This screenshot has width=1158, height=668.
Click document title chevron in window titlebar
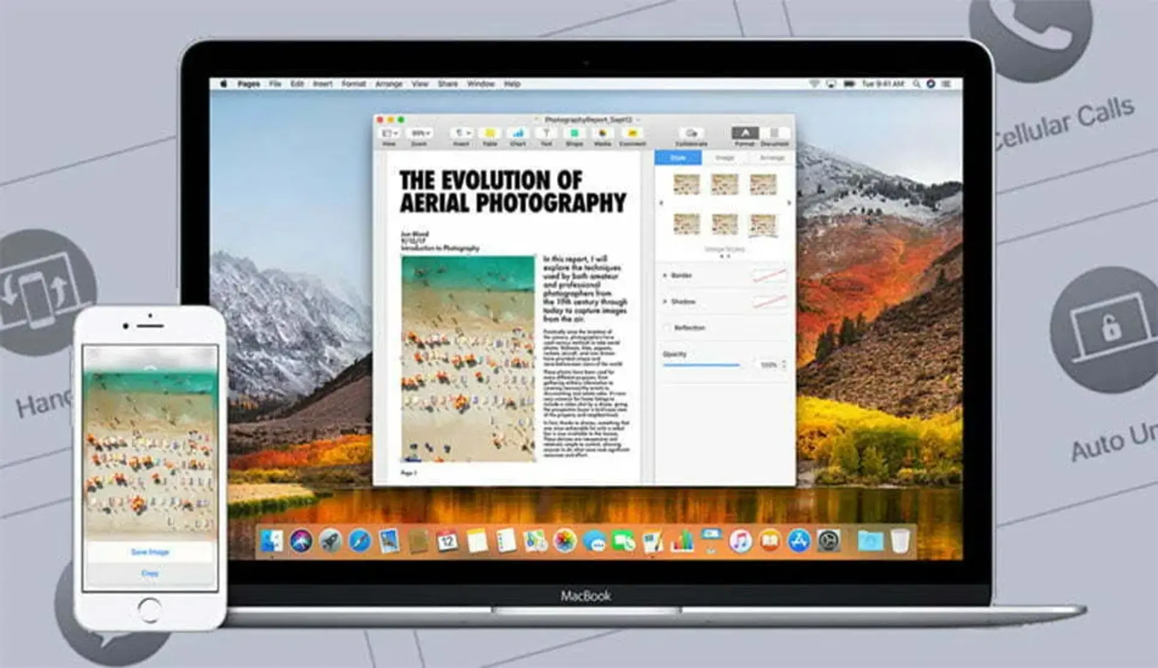[x=638, y=119]
